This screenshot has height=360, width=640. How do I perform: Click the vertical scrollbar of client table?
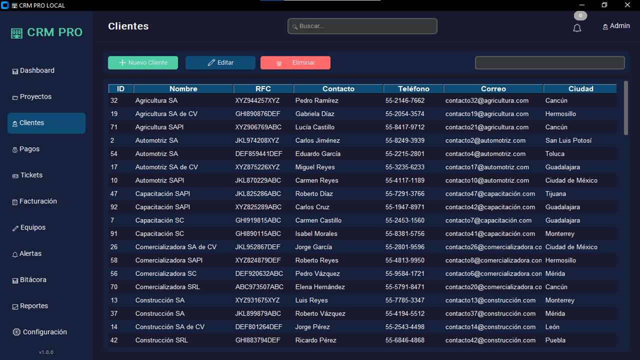[626, 108]
